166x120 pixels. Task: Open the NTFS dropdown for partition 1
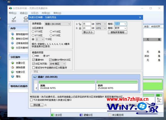(101, 24)
